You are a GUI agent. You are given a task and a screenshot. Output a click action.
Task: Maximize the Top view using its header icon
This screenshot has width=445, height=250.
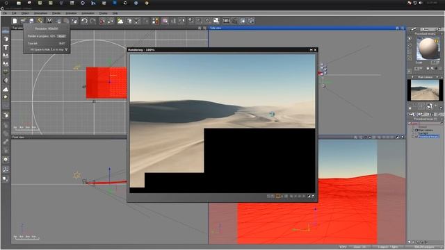204,28
